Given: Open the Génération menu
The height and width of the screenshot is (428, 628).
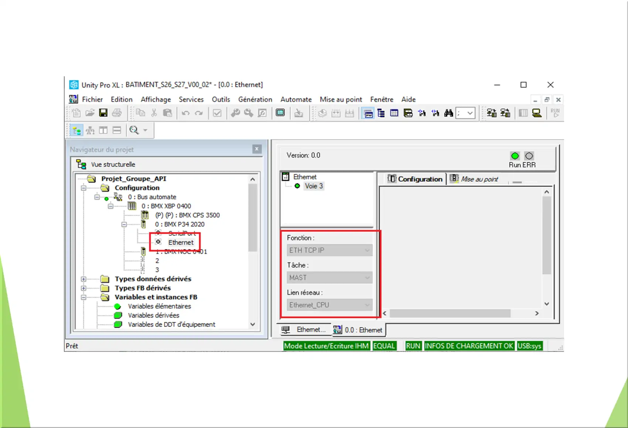Looking at the screenshot, I should click(255, 99).
